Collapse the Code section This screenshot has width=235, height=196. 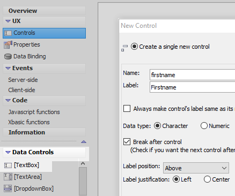(x=8, y=100)
